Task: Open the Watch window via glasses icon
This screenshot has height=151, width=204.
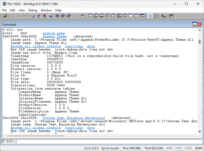Action: point(96,16)
